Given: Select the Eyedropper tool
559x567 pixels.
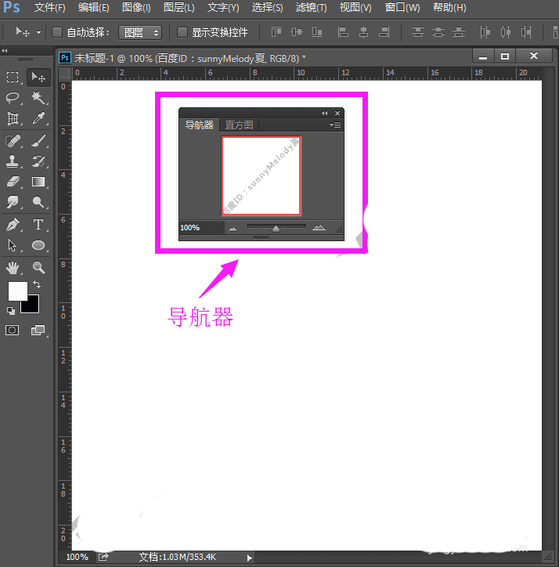Looking at the screenshot, I should pyautogui.click(x=38, y=118).
